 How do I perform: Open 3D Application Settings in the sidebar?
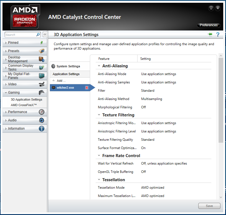point(26,99)
